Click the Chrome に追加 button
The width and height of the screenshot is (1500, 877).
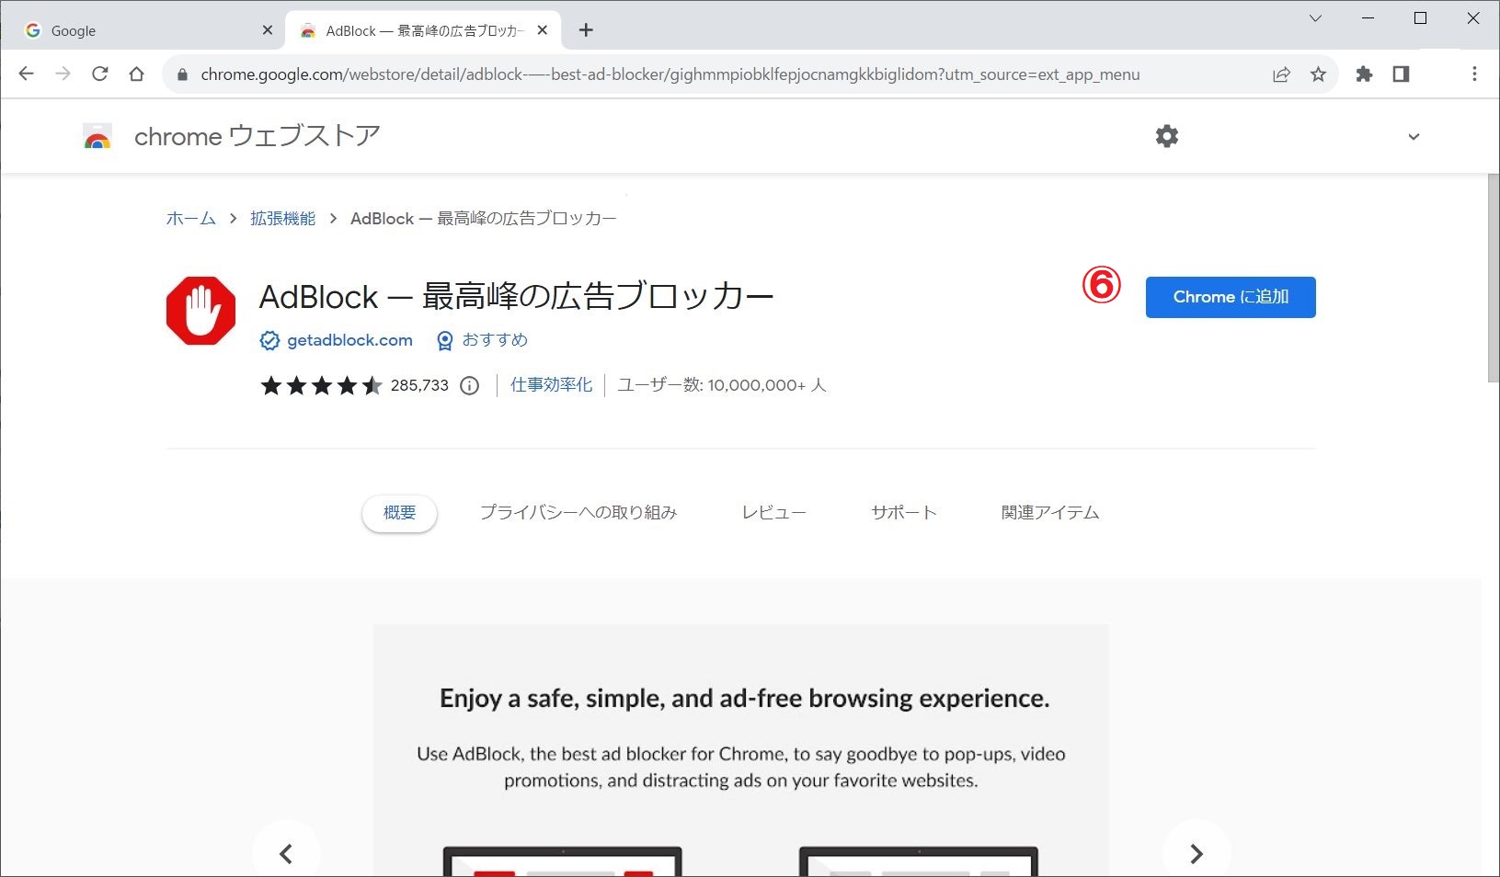(x=1231, y=297)
